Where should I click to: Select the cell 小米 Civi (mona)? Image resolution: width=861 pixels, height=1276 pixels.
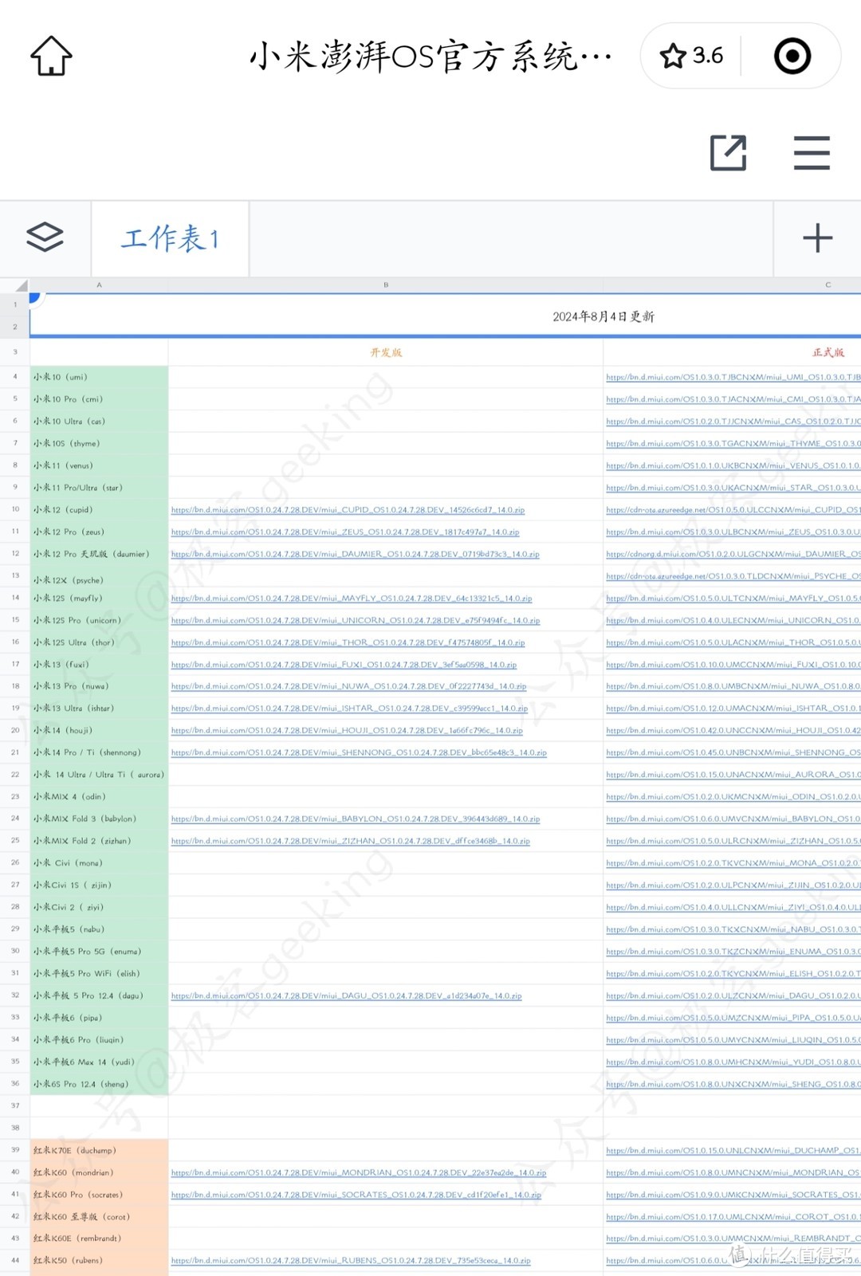(99, 863)
